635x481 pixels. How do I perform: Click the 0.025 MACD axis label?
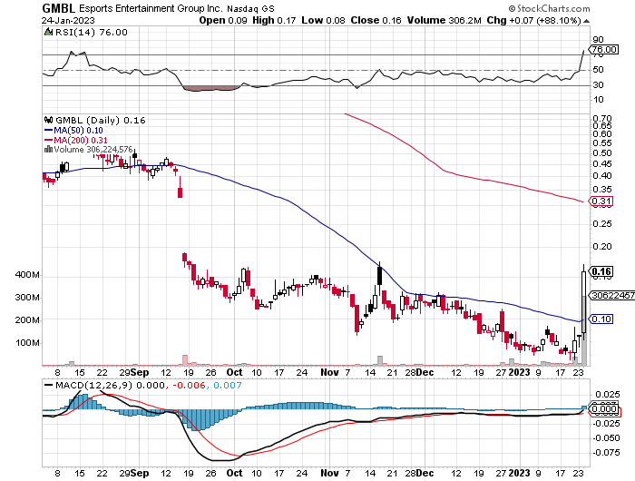click(x=608, y=394)
